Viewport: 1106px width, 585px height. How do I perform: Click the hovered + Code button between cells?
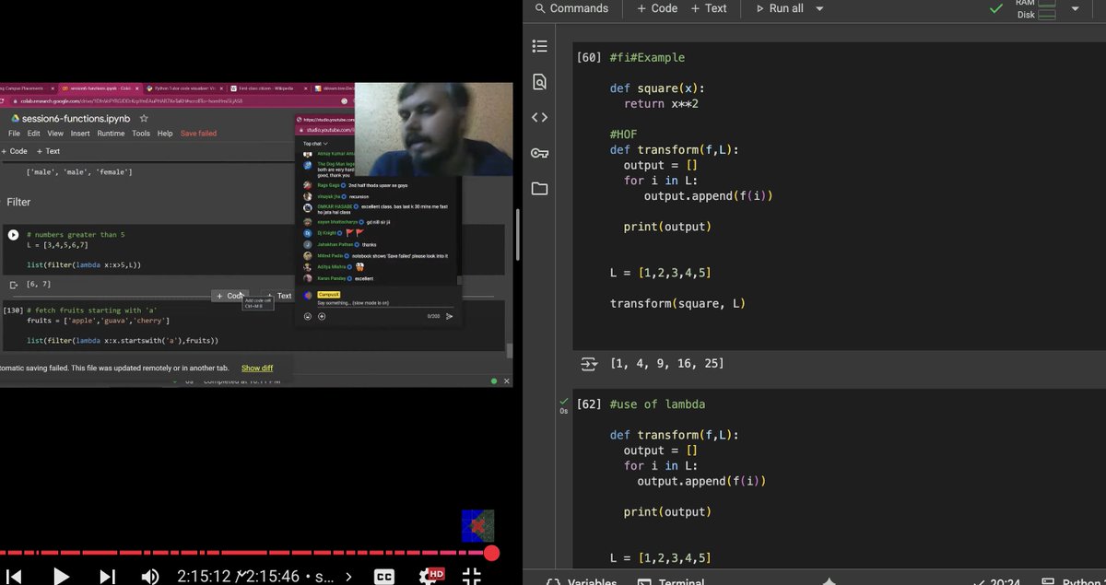click(230, 296)
